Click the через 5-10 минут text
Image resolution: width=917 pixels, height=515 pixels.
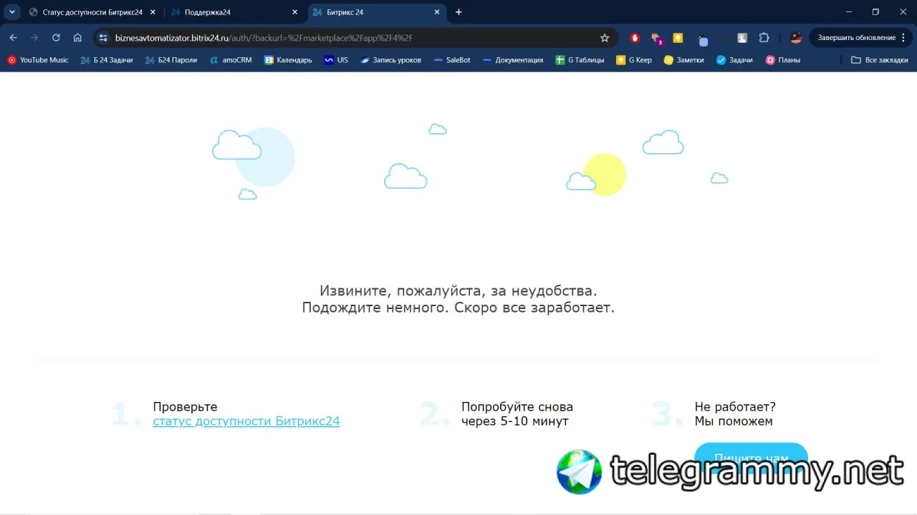[515, 421]
